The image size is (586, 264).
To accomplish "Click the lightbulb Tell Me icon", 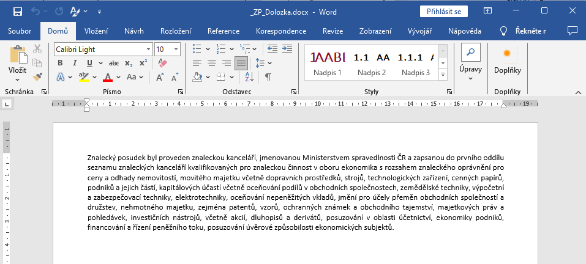I will click(504, 31).
